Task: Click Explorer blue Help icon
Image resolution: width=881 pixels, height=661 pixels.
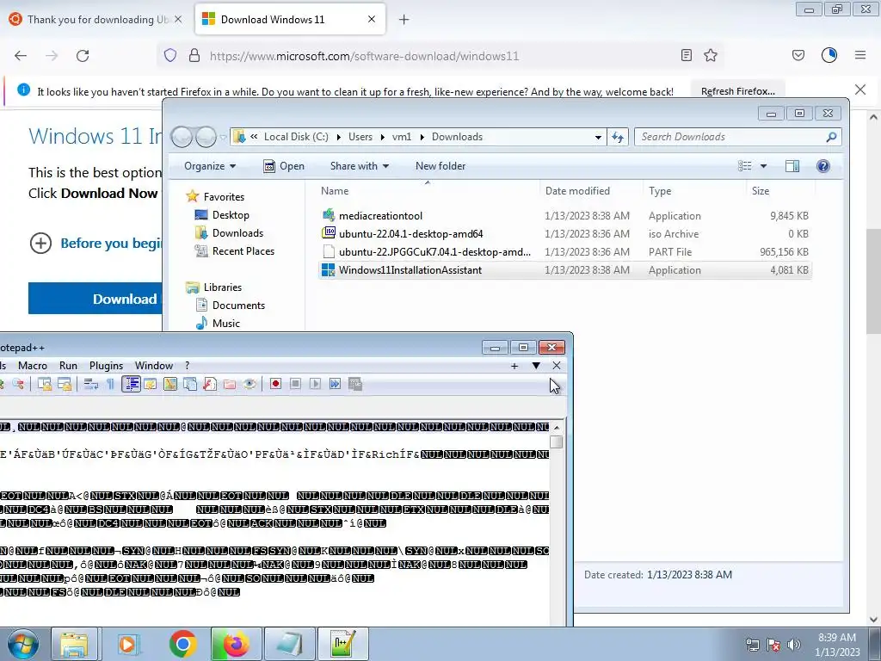Action: coord(823,166)
